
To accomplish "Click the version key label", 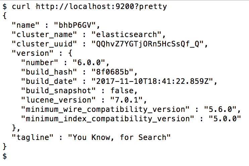I will (x=33, y=53).
